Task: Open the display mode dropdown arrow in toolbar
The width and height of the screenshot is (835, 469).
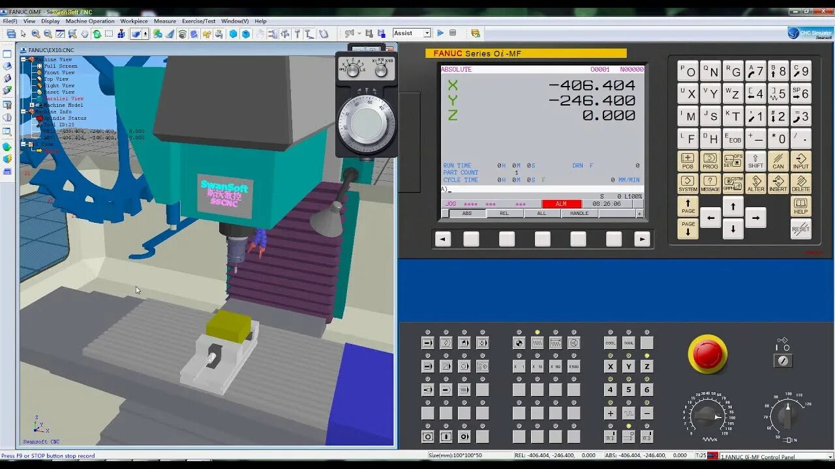Action: pyautogui.click(x=145, y=34)
